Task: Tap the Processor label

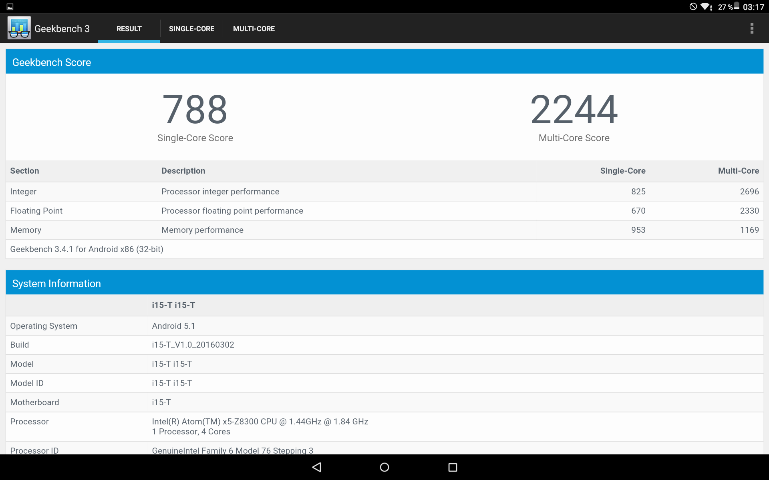Action: coord(29,422)
